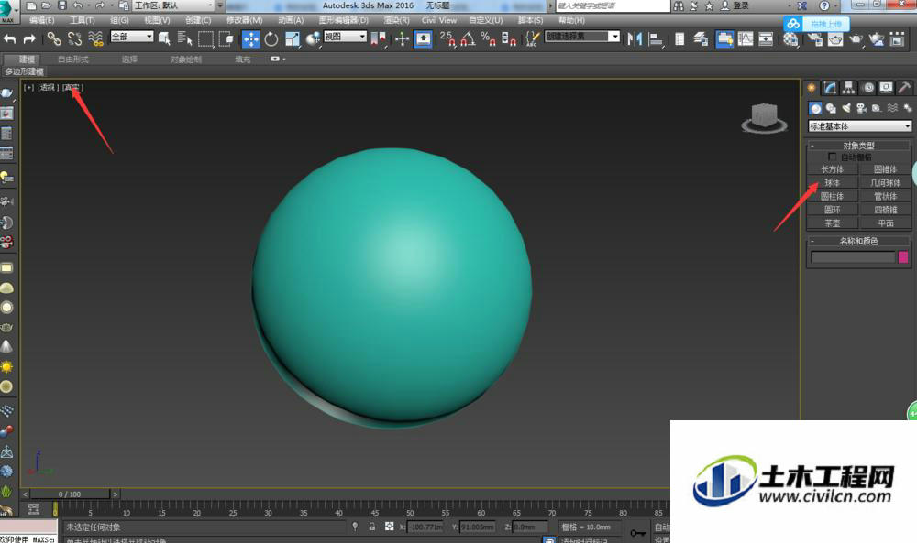Open the 编辑(E) menu
Image resolution: width=917 pixels, height=543 pixels.
click(41, 20)
